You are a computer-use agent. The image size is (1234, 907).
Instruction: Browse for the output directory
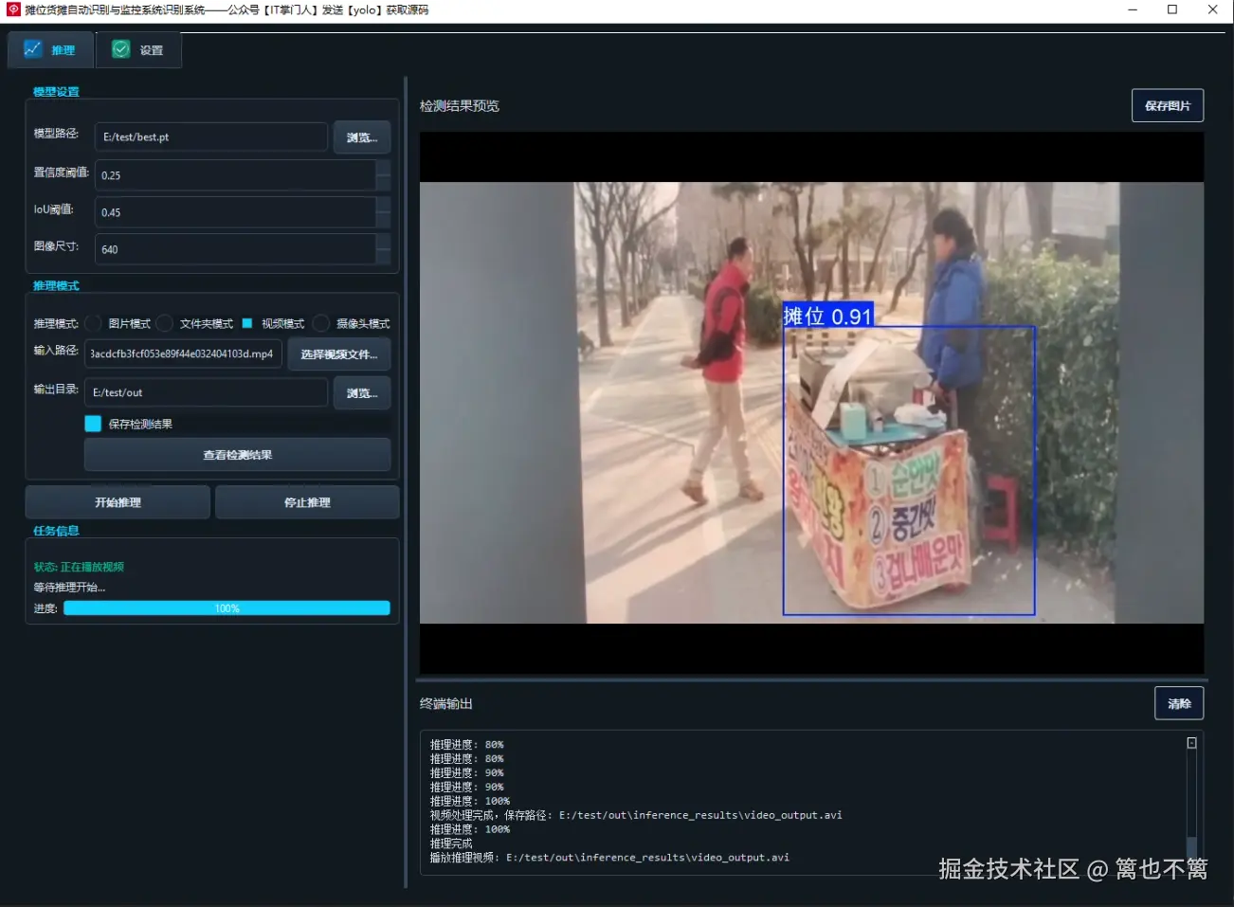click(x=362, y=392)
